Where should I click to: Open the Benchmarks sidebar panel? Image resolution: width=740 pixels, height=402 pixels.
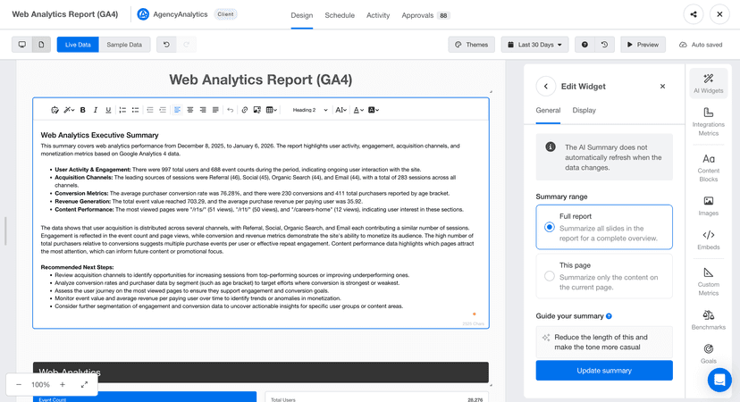click(709, 320)
